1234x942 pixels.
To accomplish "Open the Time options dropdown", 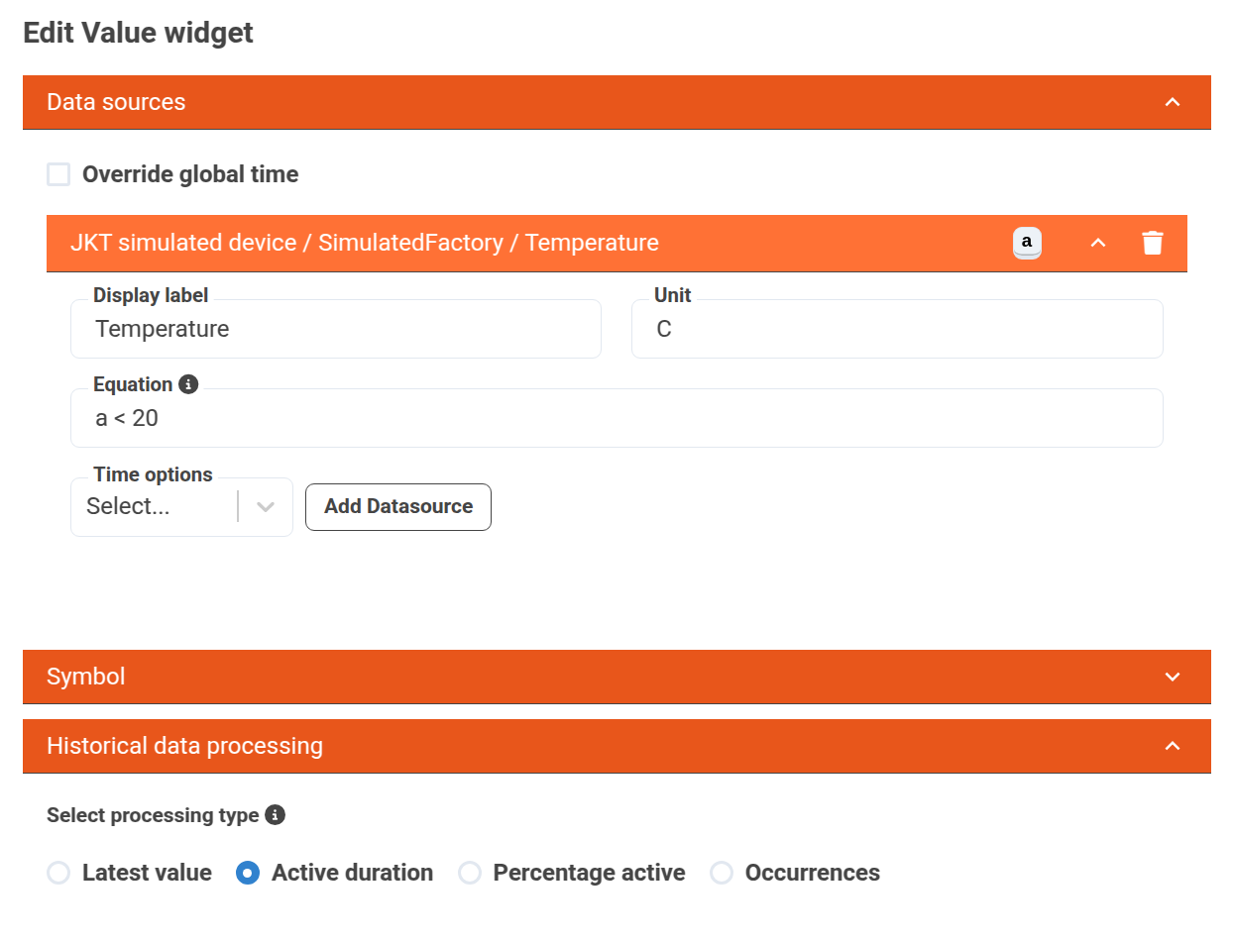I will (x=181, y=507).
